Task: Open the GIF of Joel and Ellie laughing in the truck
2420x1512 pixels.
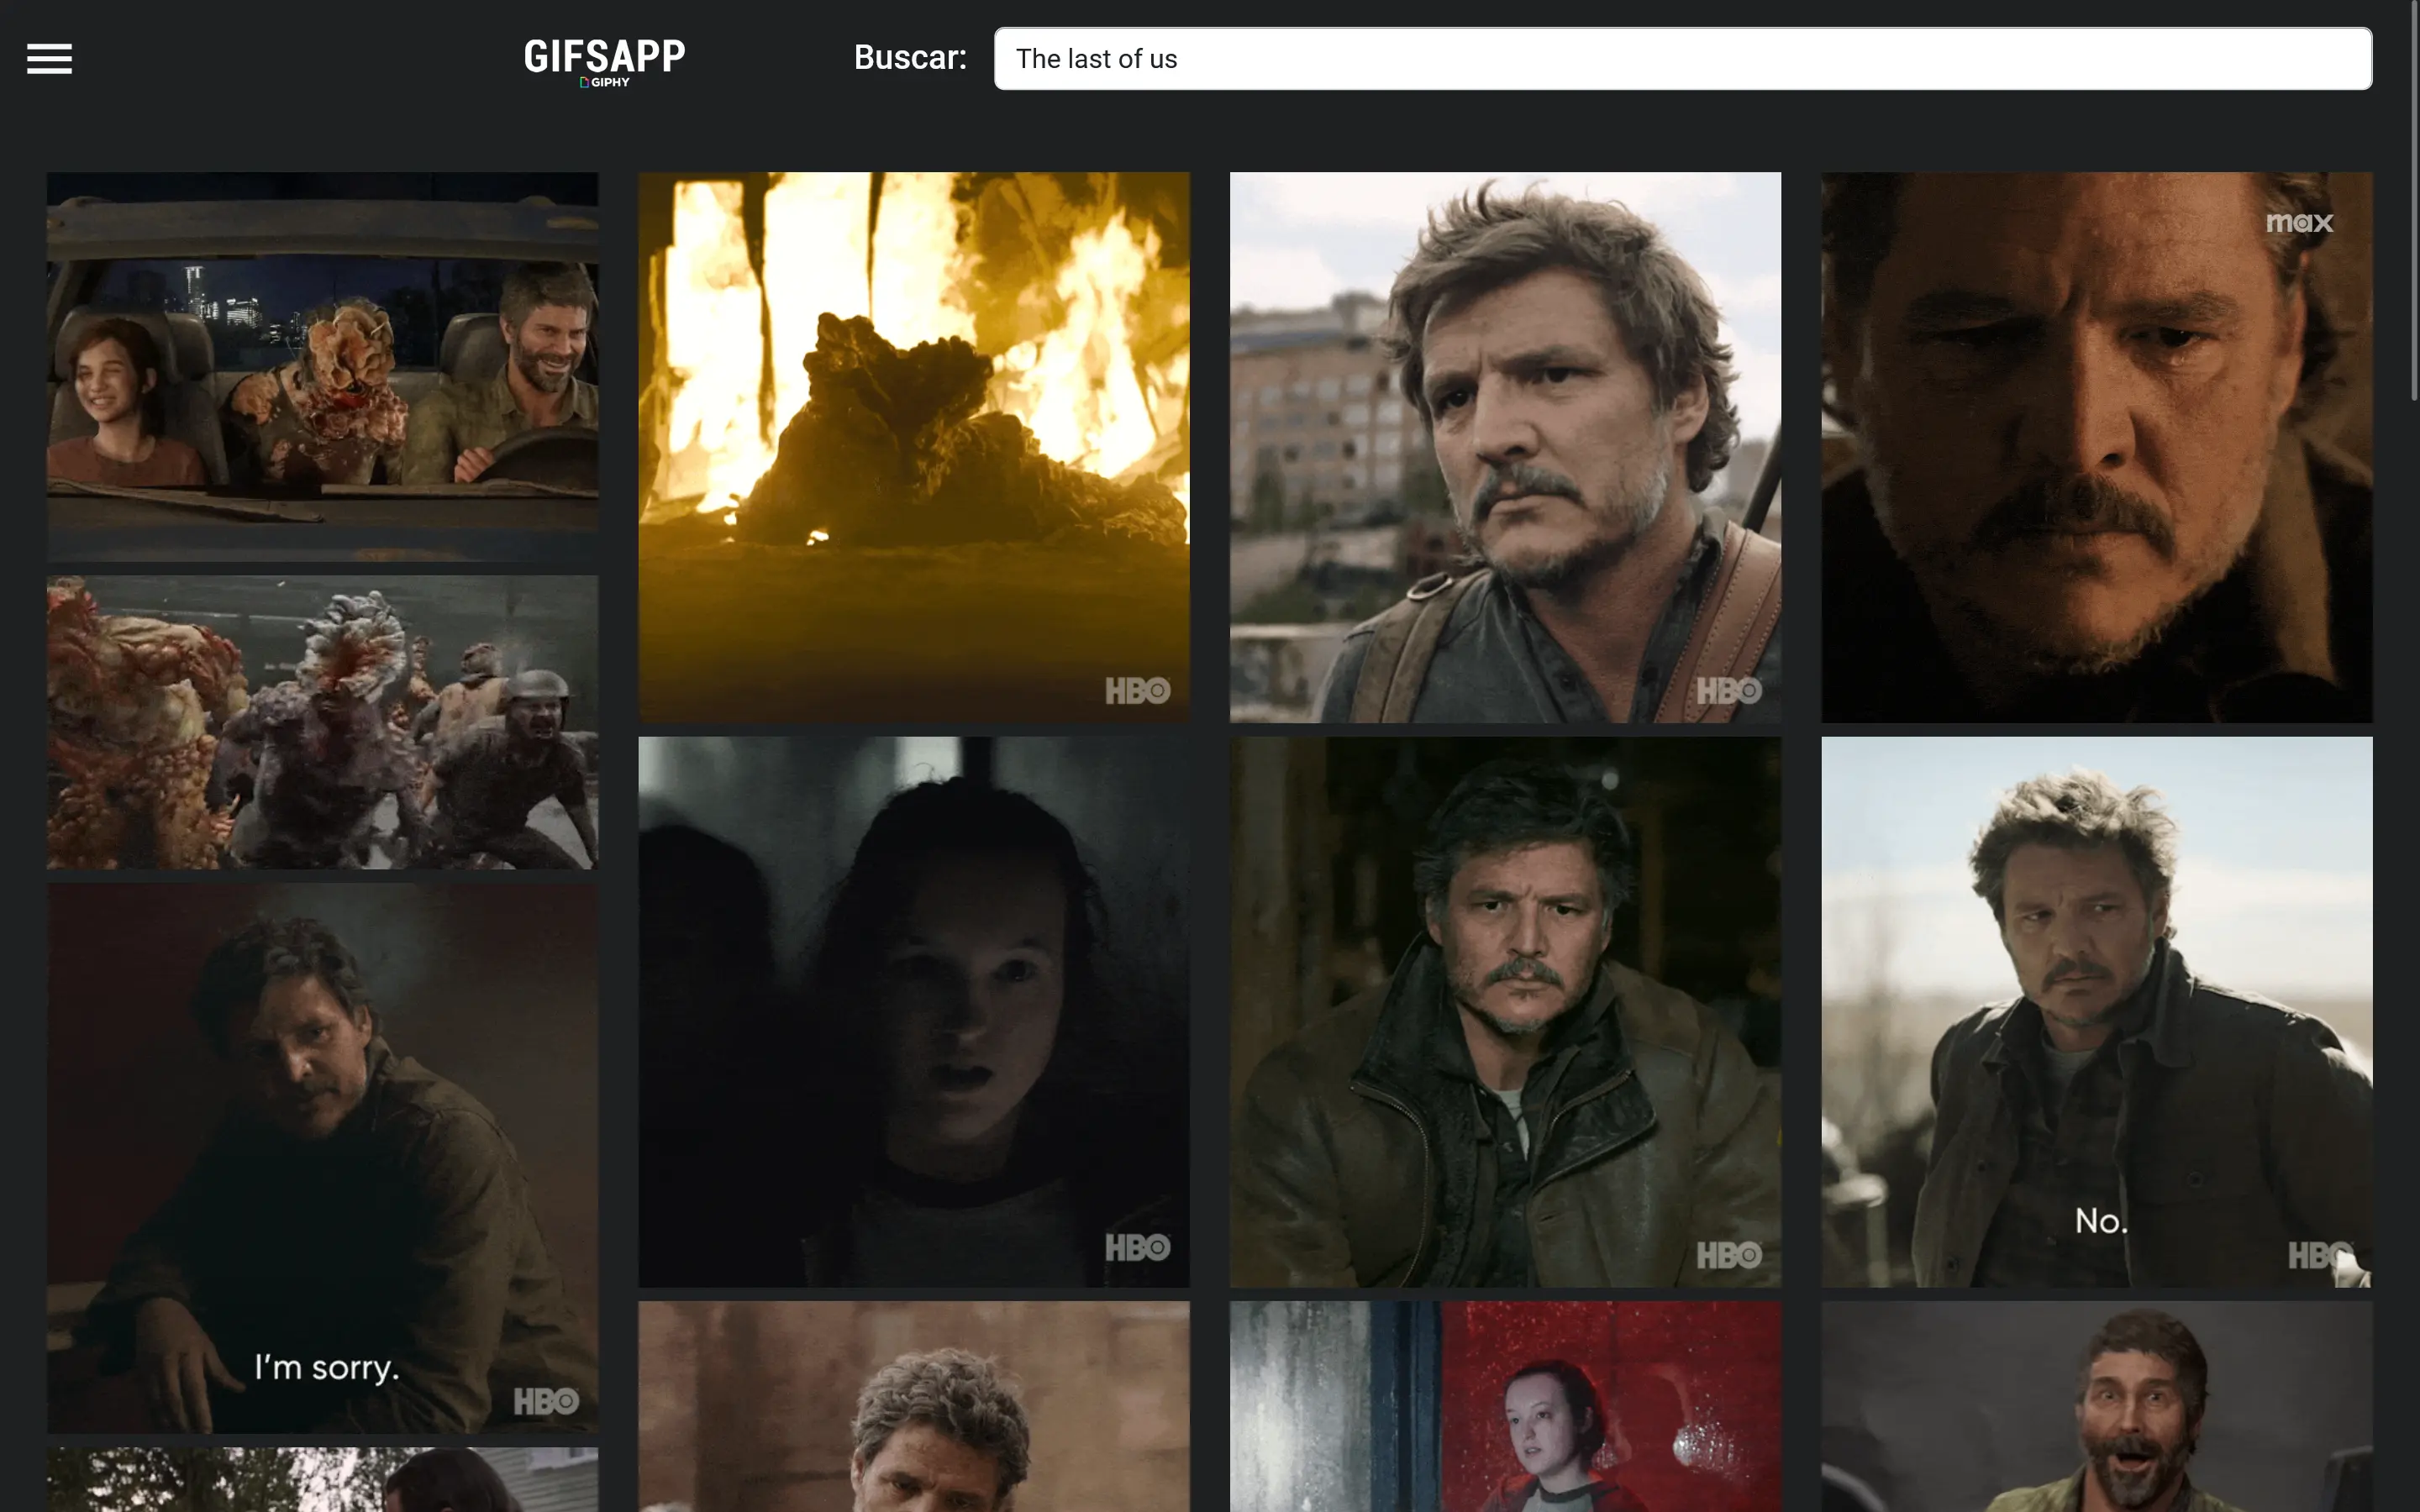Action: 323,366
